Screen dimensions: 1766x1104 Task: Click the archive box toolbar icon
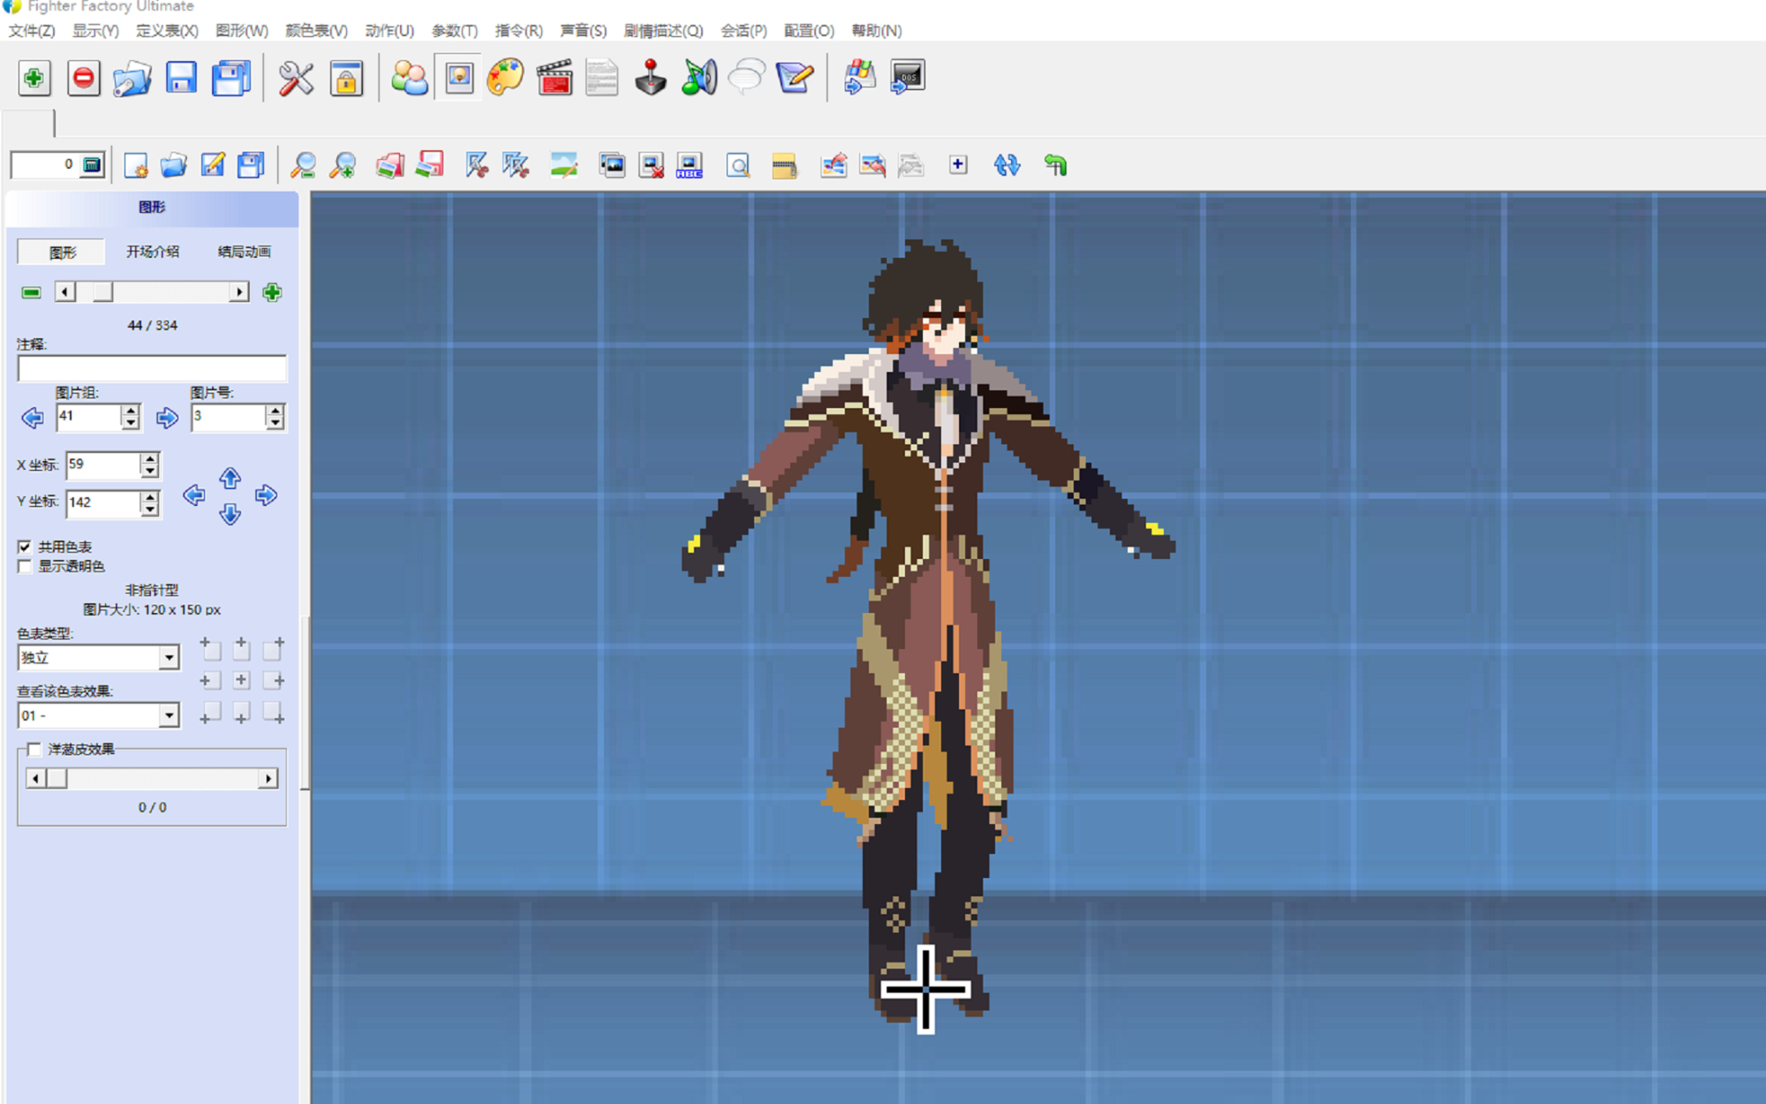tap(784, 165)
